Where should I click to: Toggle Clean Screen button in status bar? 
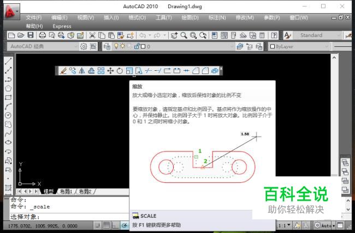point(340,225)
